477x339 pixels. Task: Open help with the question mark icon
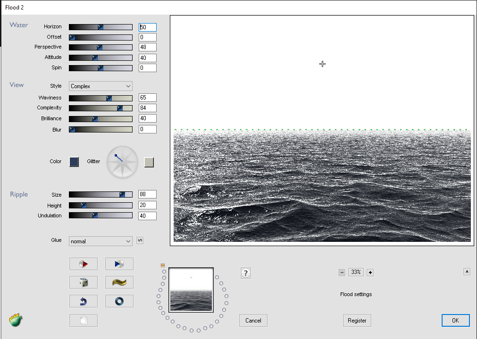coord(245,273)
